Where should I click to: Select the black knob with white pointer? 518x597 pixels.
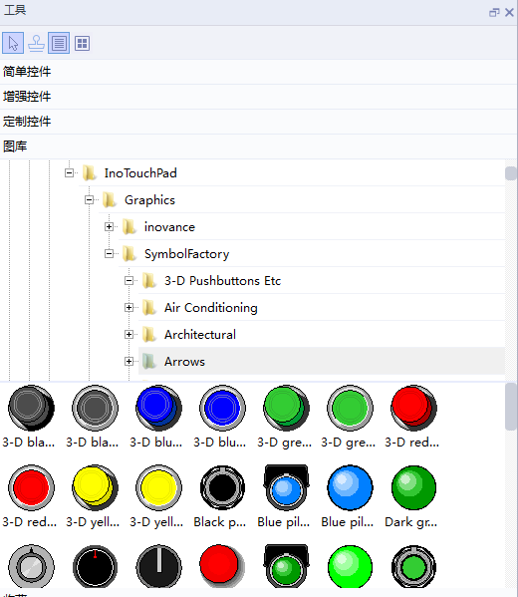click(158, 566)
